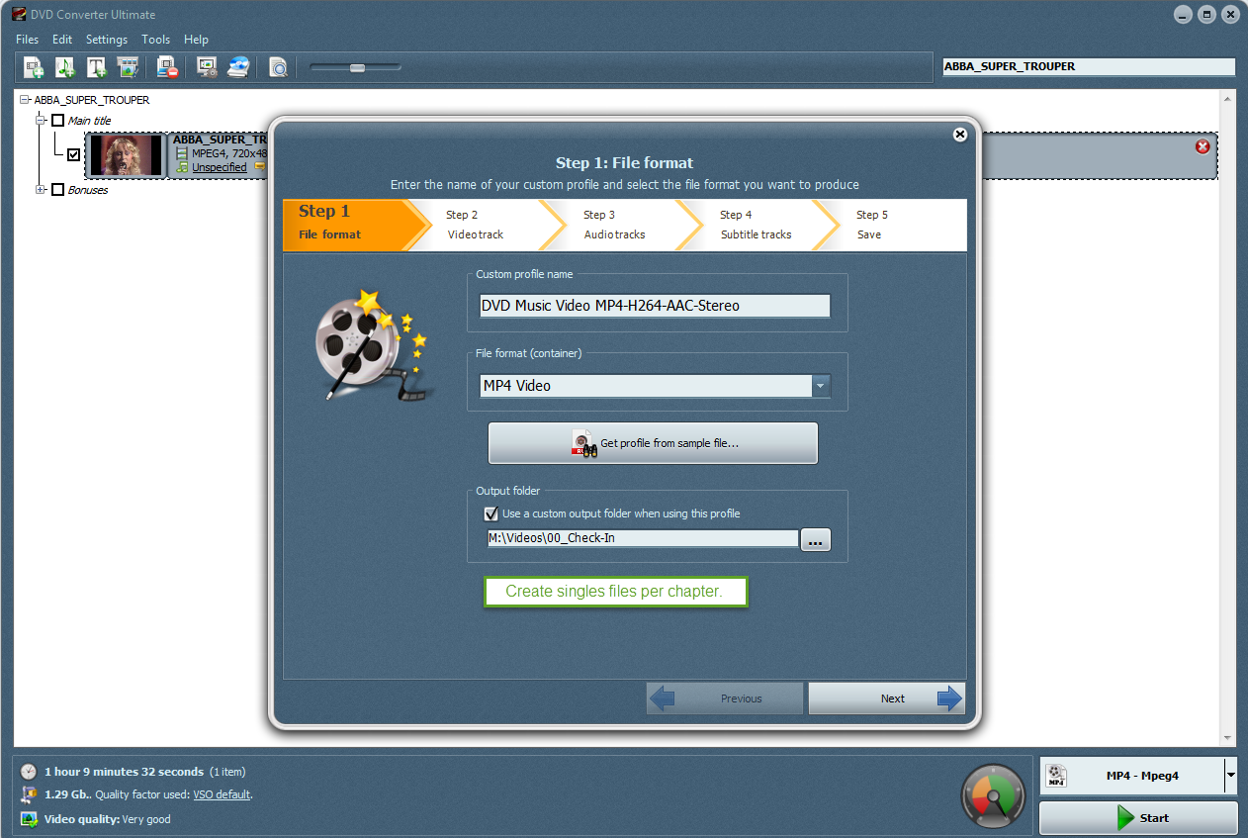Uncheck the ABBA_SUPER_TROUPER title checkbox

[x=73, y=154]
